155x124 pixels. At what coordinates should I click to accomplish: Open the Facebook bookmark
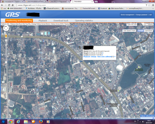tap(103, 8)
